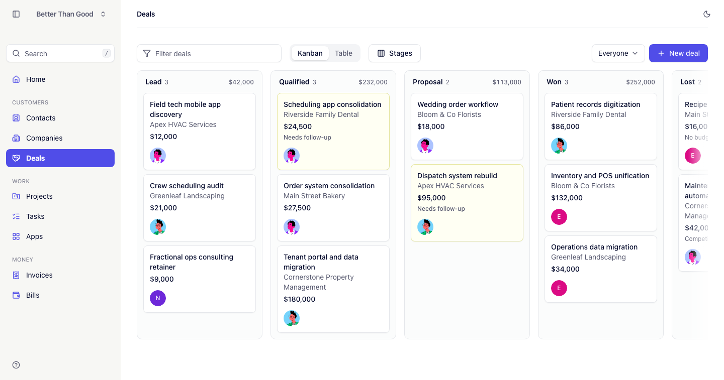Click the Proposal column header
The height and width of the screenshot is (380, 724).
tap(427, 82)
